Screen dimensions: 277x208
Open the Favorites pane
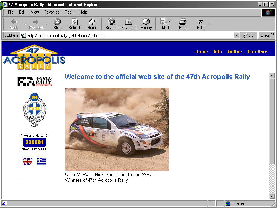[128, 24]
